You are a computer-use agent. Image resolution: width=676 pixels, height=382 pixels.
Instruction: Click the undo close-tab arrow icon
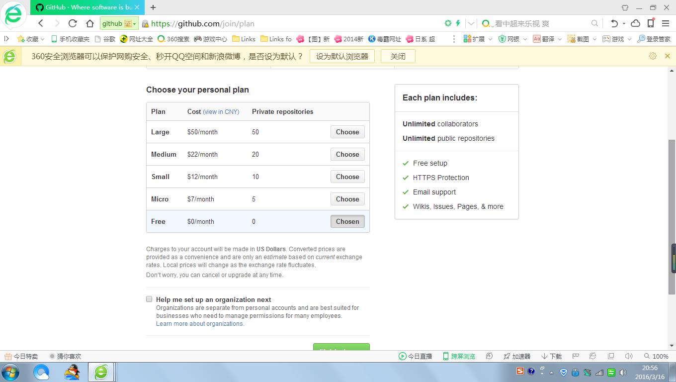click(x=614, y=23)
